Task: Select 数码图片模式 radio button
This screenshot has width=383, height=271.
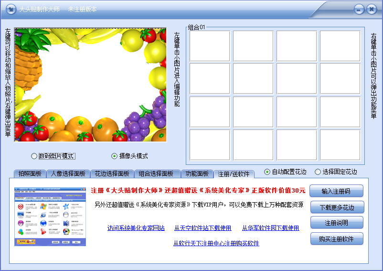Action: [34, 156]
